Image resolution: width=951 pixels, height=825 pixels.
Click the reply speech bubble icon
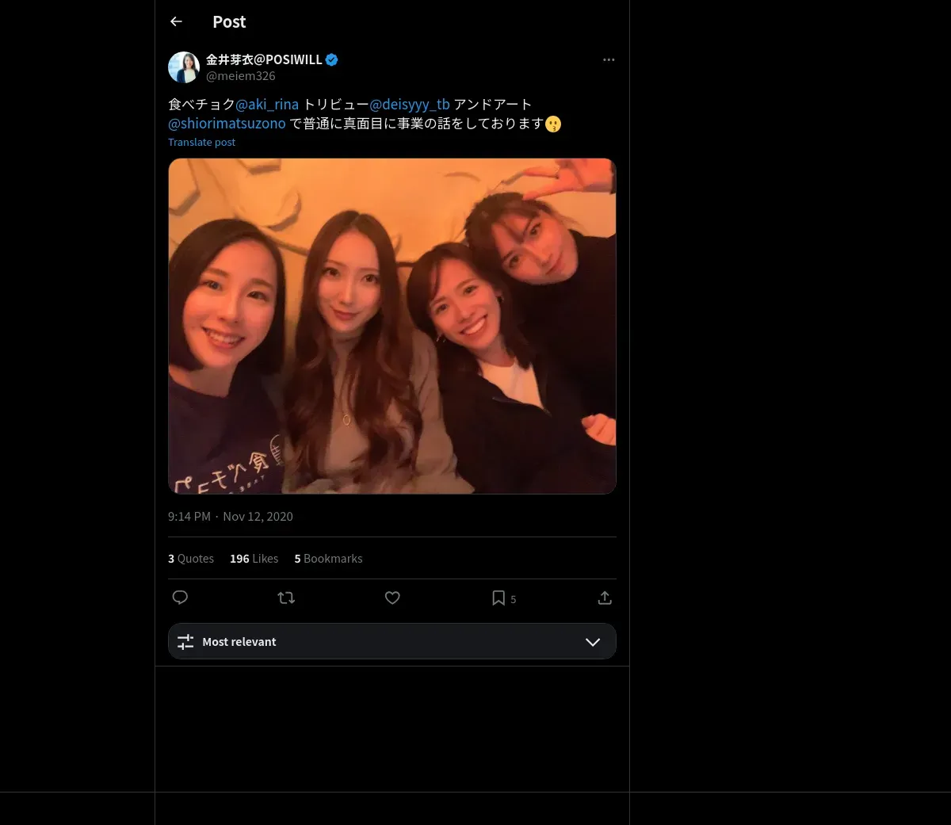tap(180, 598)
